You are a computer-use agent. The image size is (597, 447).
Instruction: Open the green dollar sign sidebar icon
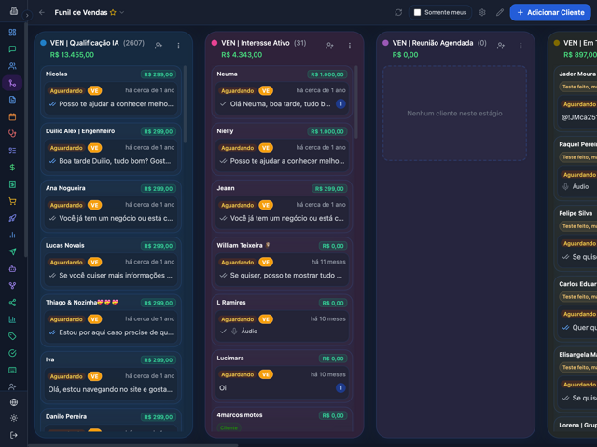[x=12, y=168]
